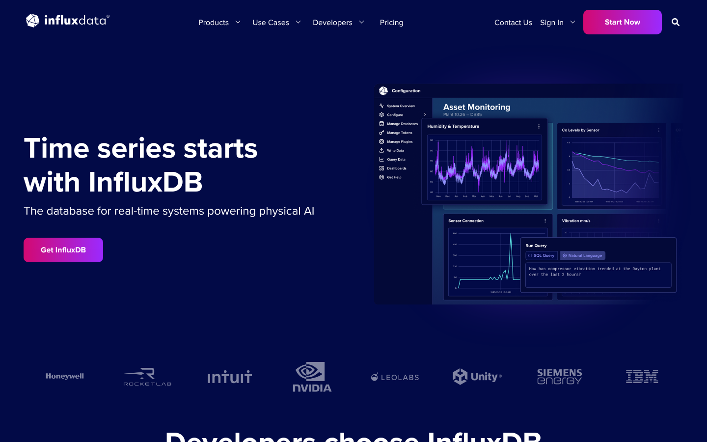707x442 pixels.
Task: Click the Start Now button
Action: coord(623,22)
